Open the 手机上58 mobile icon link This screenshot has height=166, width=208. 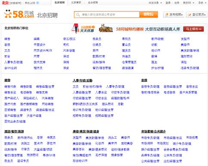click(38, 3)
